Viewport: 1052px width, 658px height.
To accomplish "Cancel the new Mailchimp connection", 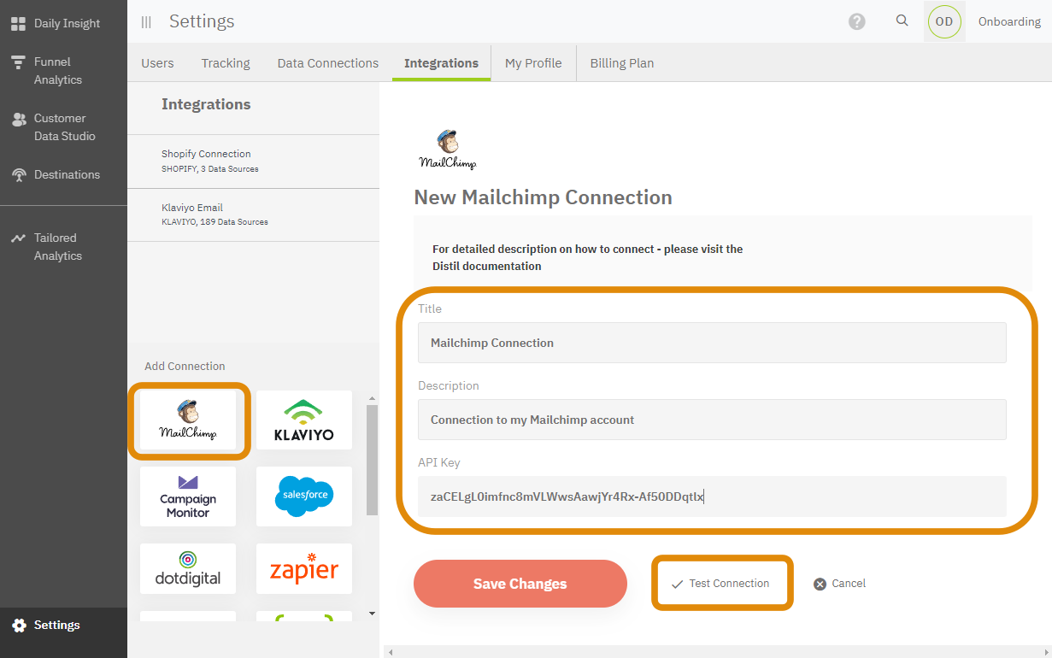I will click(x=840, y=584).
